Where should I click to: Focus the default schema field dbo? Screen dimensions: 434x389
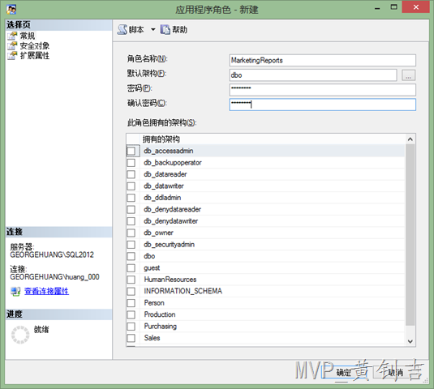pyautogui.click(x=313, y=75)
